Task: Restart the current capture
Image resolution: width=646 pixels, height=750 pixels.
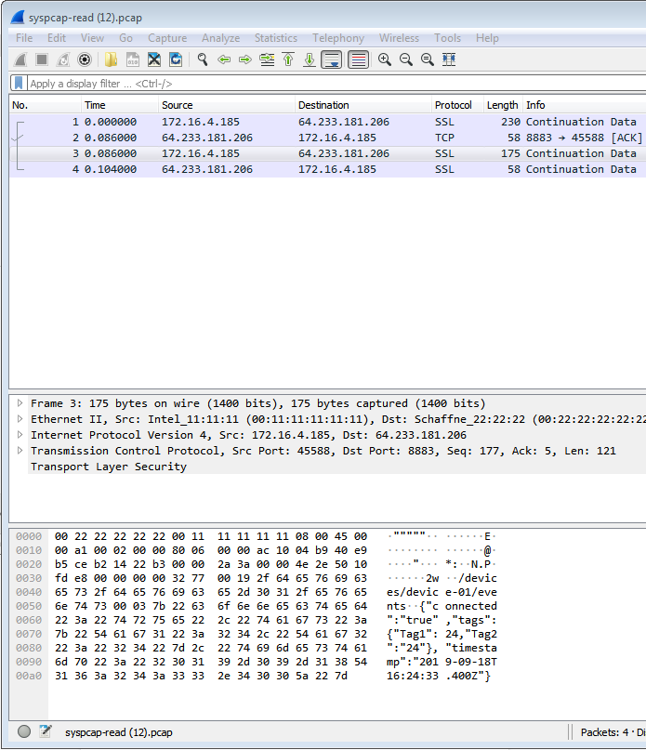Action: click(x=63, y=59)
